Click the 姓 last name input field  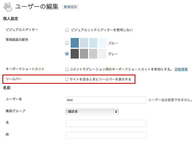click(106, 135)
